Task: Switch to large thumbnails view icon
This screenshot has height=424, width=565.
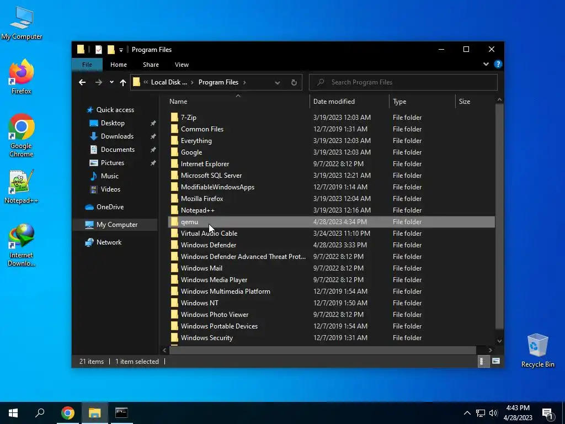Action: (x=496, y=361)
